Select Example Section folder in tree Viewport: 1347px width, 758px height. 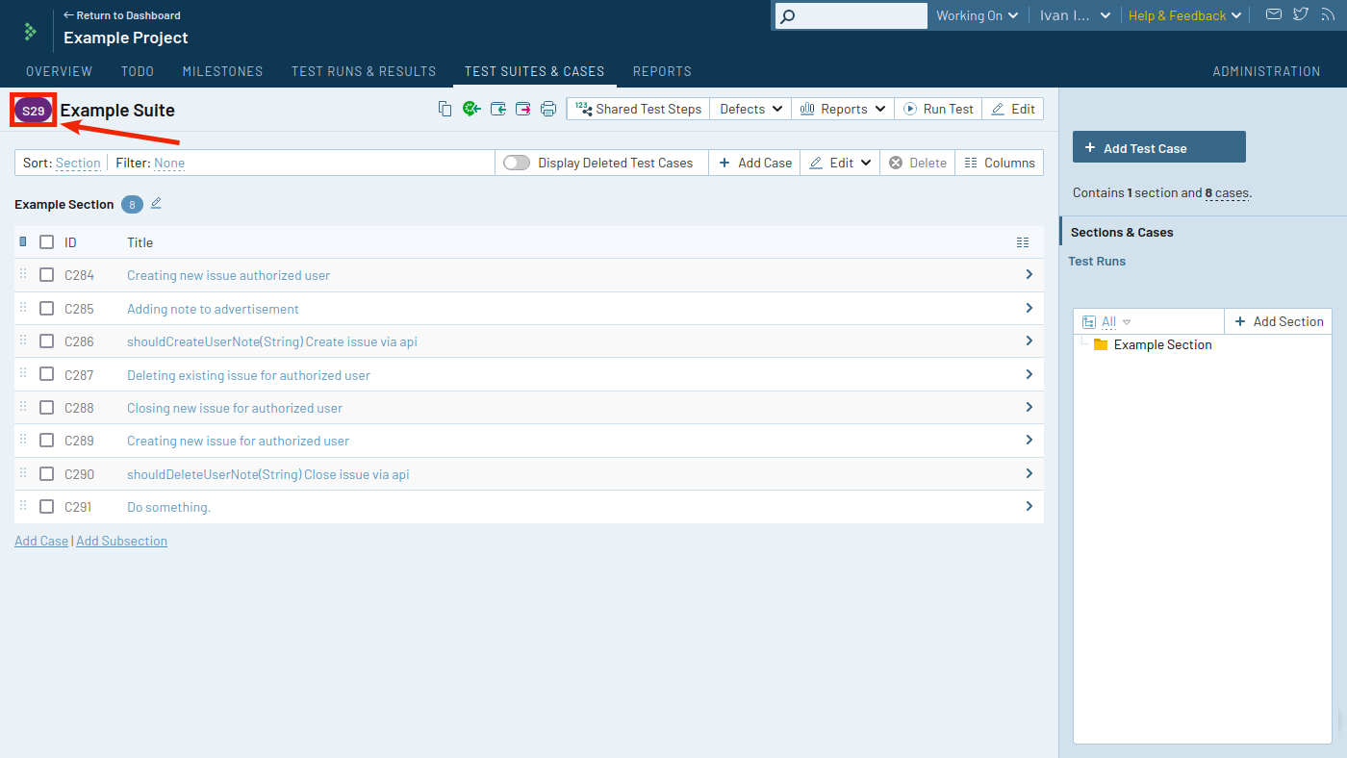[1162, 344]
